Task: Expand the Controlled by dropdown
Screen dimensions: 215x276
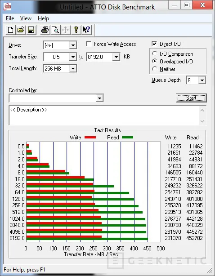Action: click(99, 98)
